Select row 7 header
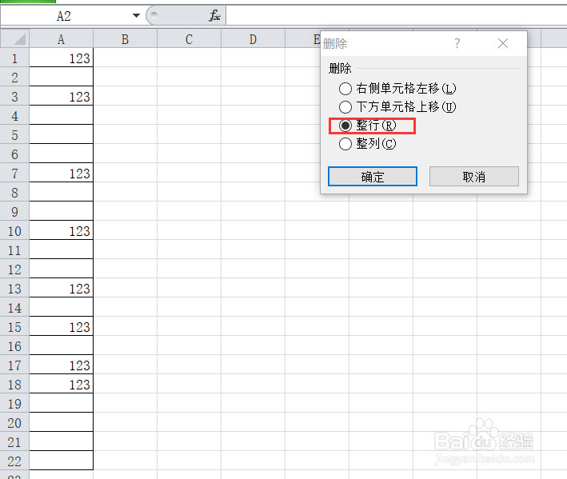Screen dimensions: 567x479 pos(14,173)
